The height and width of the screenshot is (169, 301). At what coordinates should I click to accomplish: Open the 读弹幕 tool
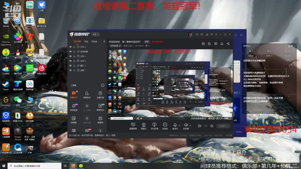pos(74,120)
